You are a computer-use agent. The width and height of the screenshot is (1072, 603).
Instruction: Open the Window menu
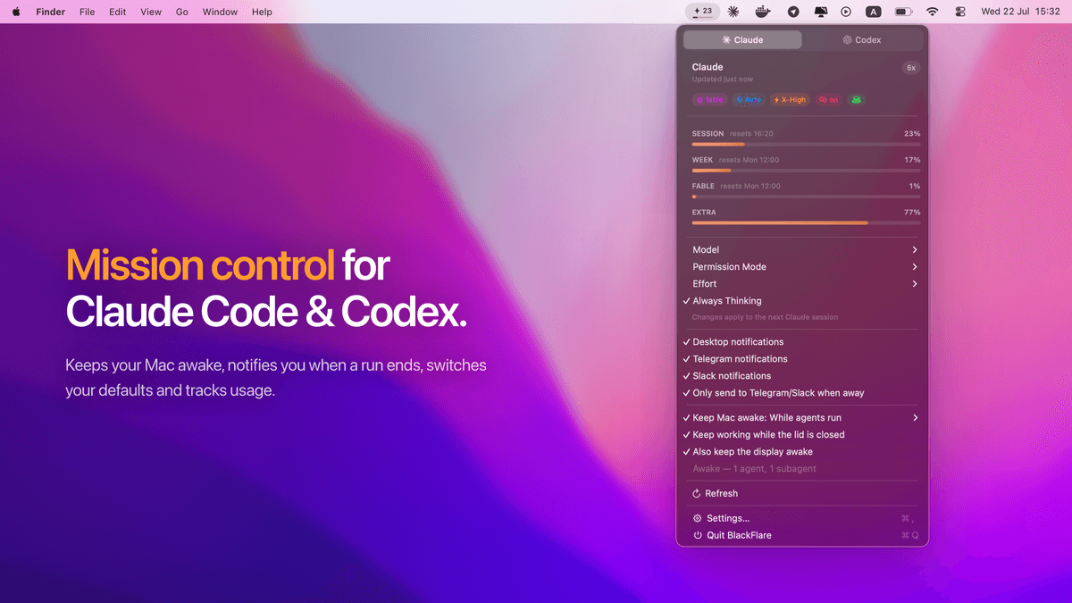click(220, 12)
